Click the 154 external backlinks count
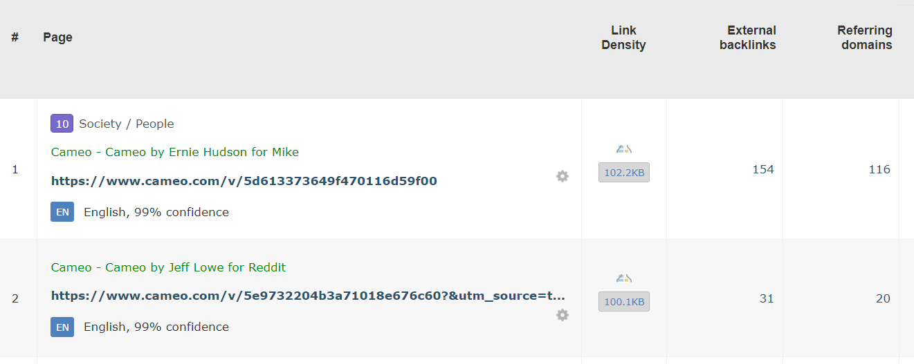914x364 pixels. click(x=763, y=169)
